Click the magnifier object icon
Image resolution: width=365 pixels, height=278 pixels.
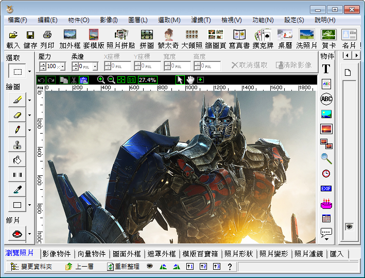pos(326,158)
